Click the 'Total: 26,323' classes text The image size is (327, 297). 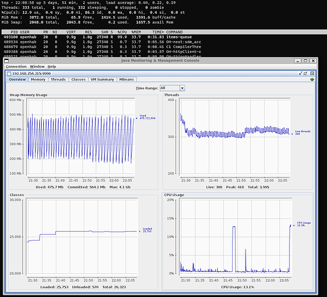click(x=114, y=287)
